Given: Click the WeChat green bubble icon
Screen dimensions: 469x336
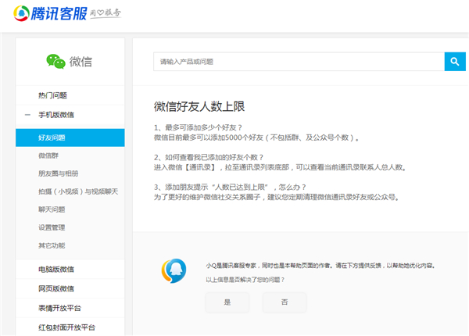Looking at the screenshot, I should coord(55,61).
